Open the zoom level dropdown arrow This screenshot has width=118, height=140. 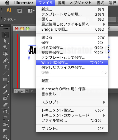(27, 91)
